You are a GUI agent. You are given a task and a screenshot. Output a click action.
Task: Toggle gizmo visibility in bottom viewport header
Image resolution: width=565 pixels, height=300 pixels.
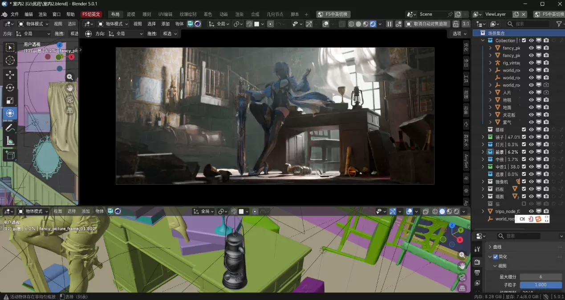click(393, 211)
